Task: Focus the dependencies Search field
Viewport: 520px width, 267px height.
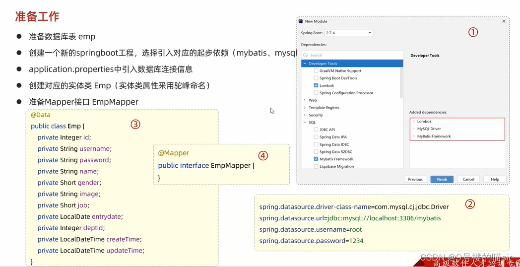Action: (x=352, y=56)
